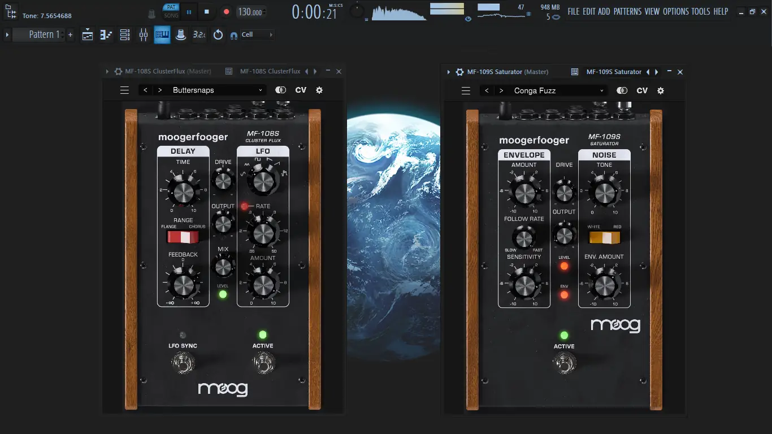Open ClusterFlux plugin settings gear beside CV

click(319, 90)
